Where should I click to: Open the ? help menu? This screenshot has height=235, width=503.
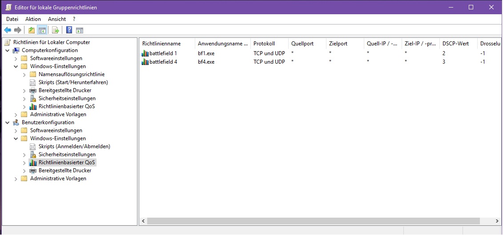point(74,19)
